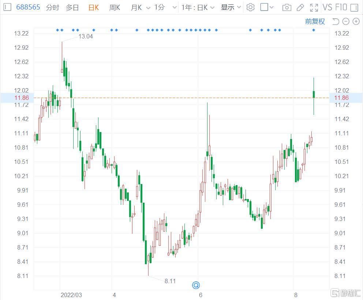Enter fullscreen chart mode
Viewport: 363px width, 300px height.
(314, 8)
